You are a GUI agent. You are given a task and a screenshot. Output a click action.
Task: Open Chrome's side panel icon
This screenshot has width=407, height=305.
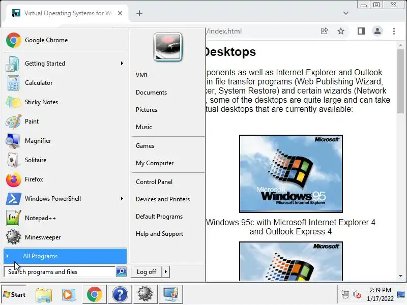tap(361, 31)
